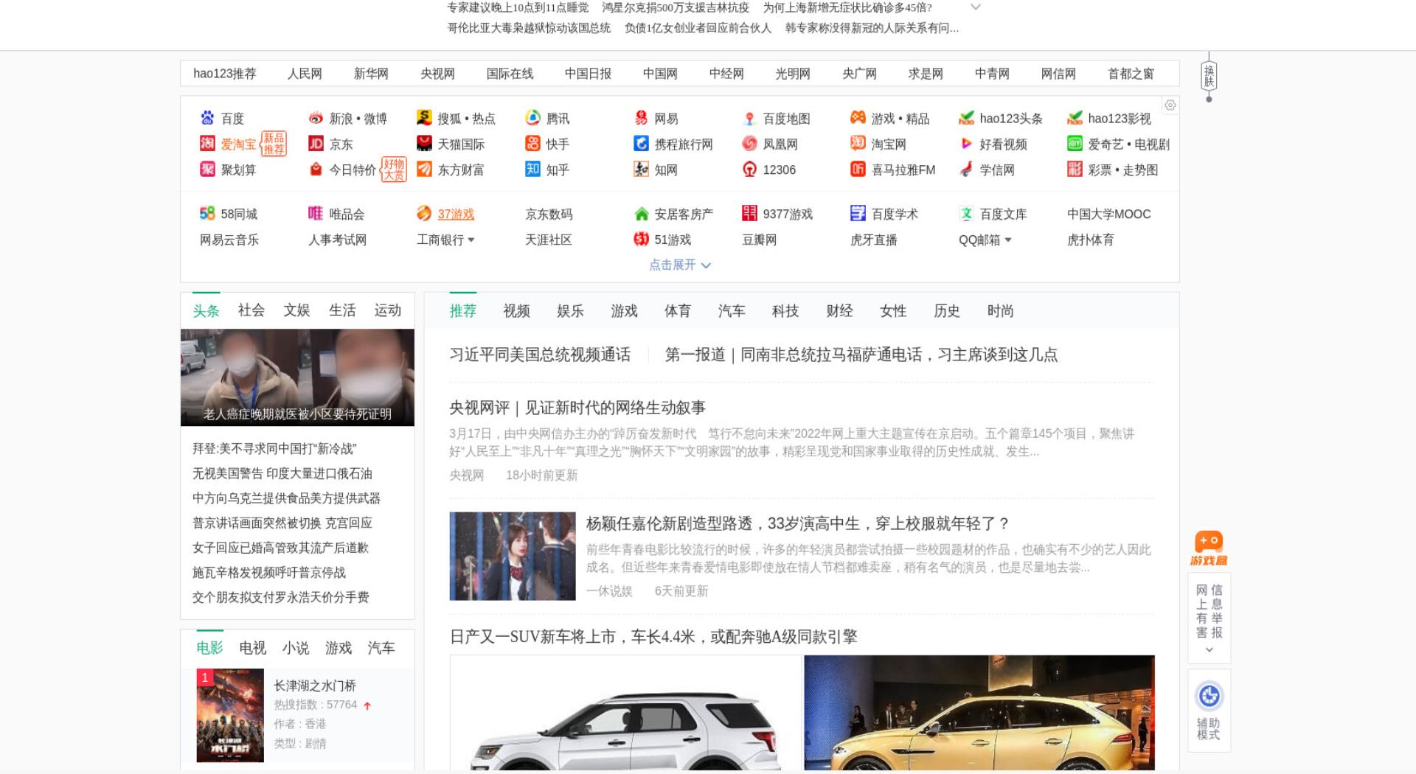Open the Tencent penguin icon
Image resolution: width=1416 pixels, height=774 pixels.
[x=532, y=118]
